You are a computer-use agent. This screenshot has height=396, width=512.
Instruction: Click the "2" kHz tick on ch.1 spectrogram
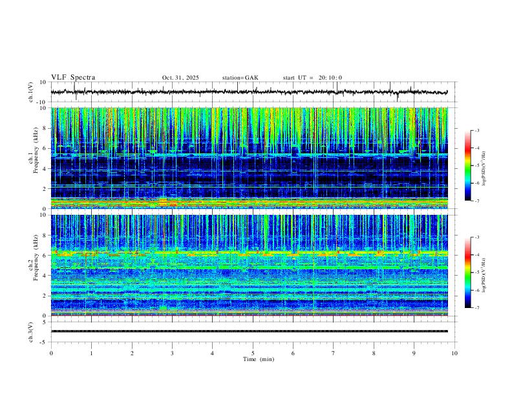44,188
